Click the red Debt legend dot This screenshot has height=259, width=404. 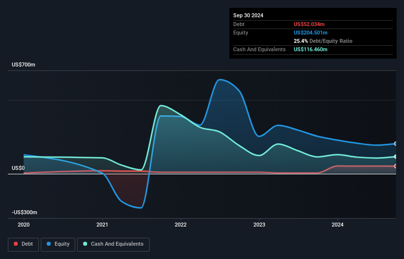pos(16,244)
